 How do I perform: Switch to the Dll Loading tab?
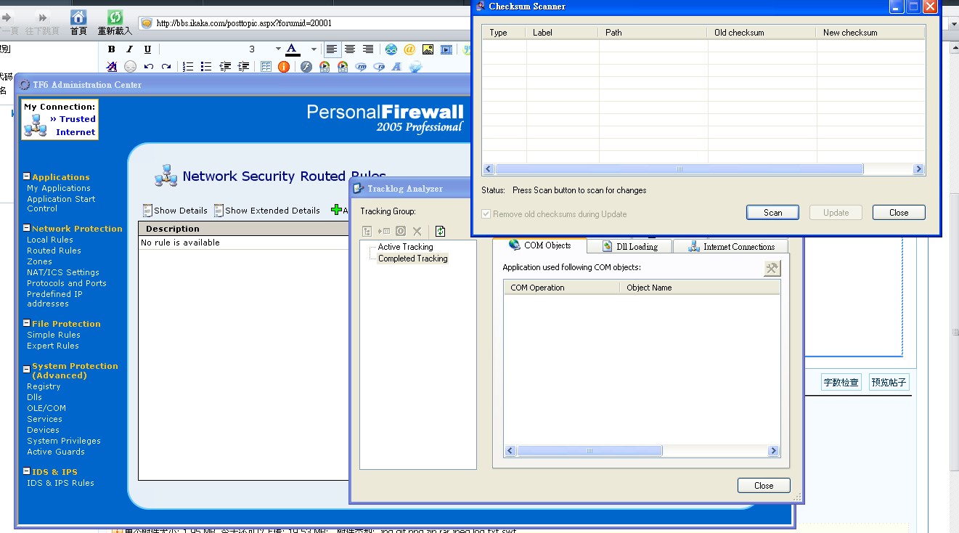coord(629,247)
